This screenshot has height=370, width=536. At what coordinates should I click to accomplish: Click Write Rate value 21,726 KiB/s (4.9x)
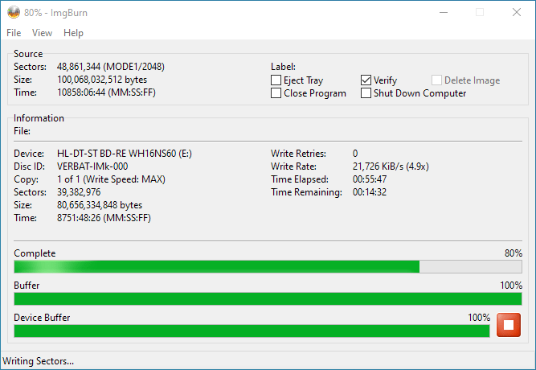point(391,166)
